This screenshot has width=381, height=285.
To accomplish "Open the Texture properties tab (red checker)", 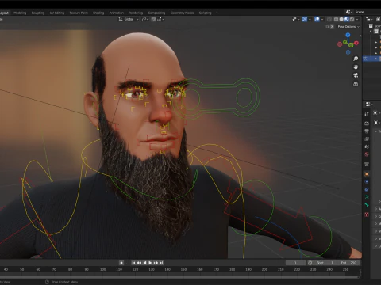I will [367, 215].
